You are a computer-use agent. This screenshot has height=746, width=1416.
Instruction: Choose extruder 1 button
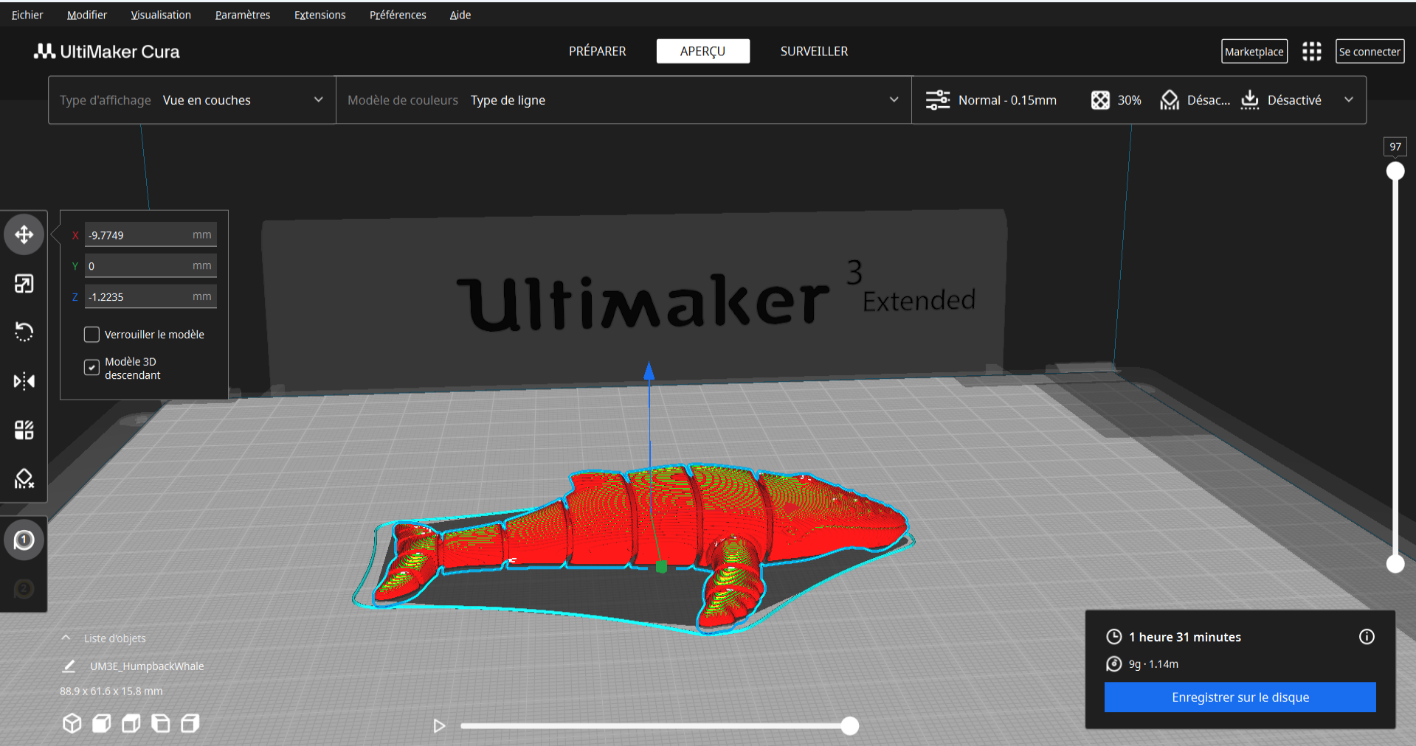[24, 540]
